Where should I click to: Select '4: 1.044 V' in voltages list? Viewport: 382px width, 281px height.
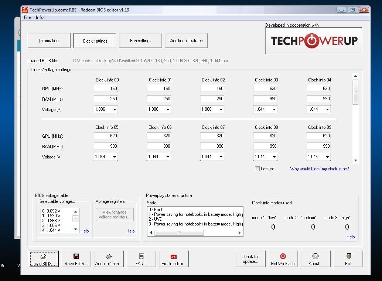click(x=51, y=230)
